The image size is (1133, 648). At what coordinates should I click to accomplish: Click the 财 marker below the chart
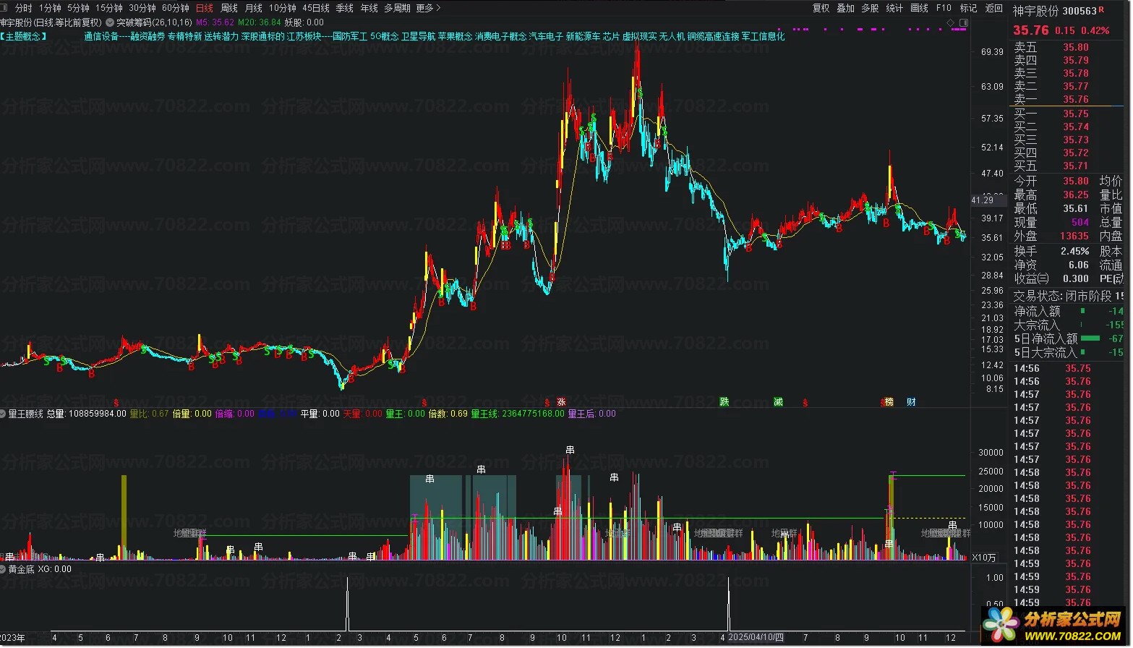[x=911, y=402]
